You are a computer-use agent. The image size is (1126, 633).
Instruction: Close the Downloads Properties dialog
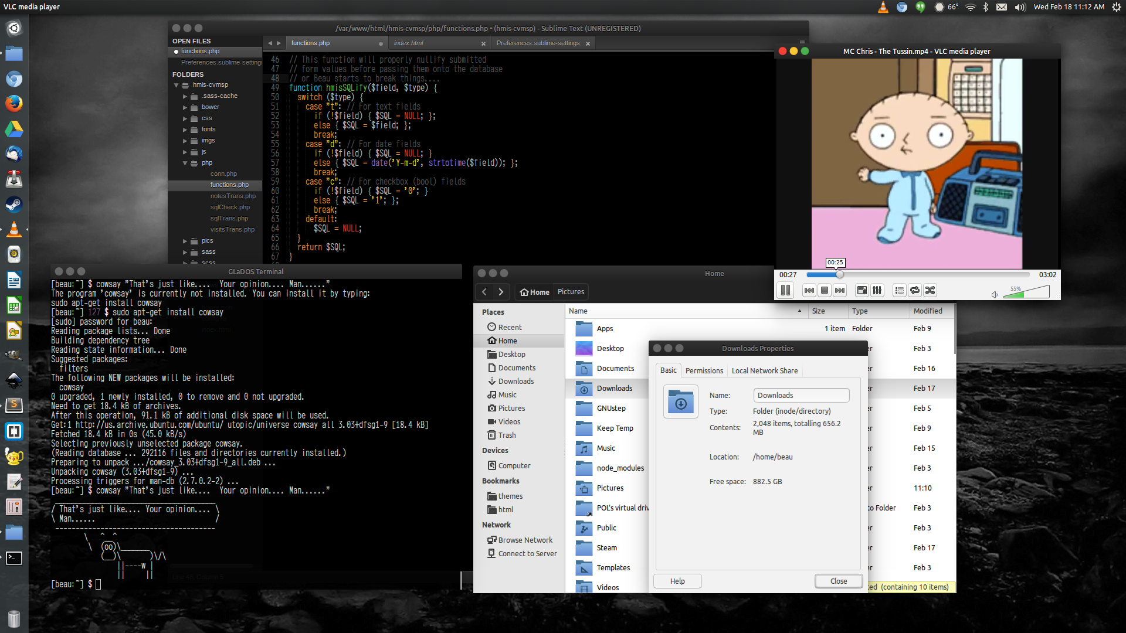838,581
